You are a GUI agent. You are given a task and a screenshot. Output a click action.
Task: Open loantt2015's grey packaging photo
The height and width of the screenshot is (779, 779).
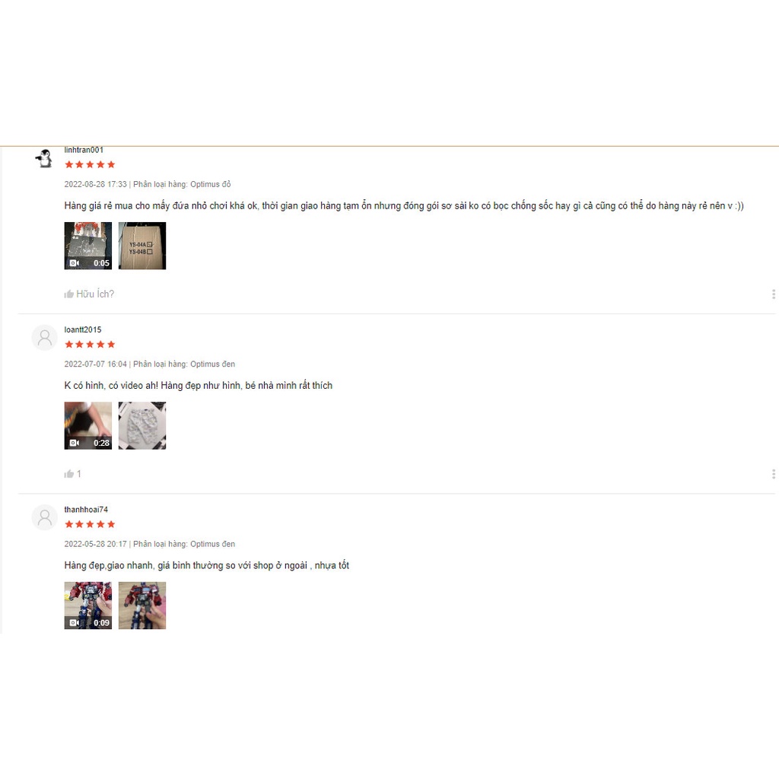tap(142, 426)
